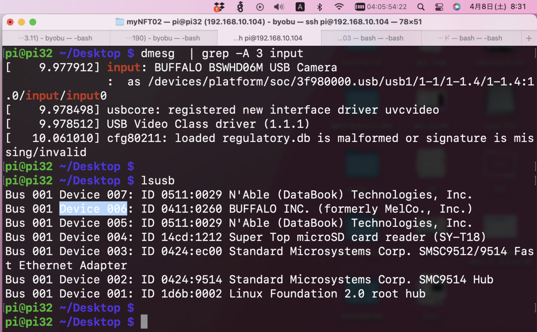Open Control Center
Viewport: 537px width, 332px height.
tap(439, 6)
